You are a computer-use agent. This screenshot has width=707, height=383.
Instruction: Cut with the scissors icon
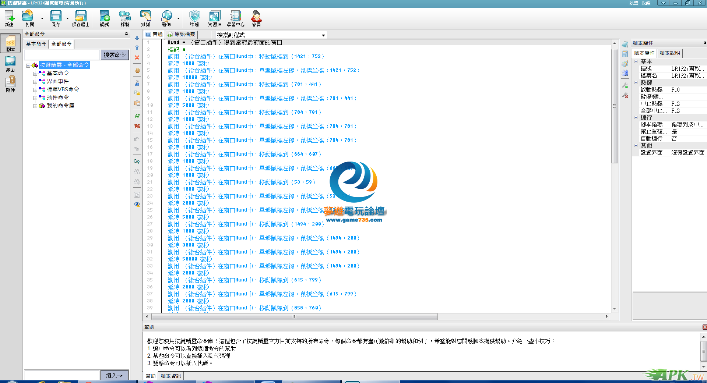pos(137,83)
